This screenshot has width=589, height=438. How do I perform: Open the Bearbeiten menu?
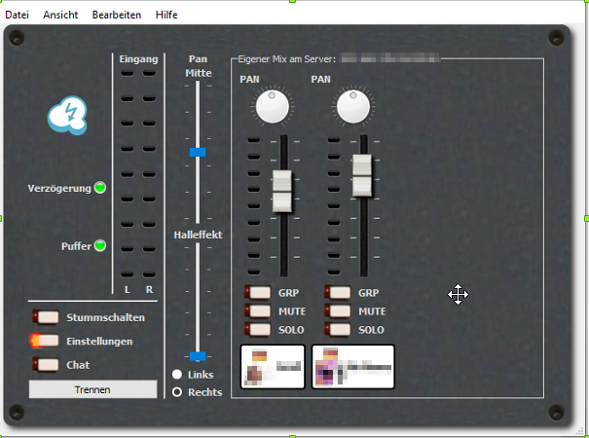(116, 16)
